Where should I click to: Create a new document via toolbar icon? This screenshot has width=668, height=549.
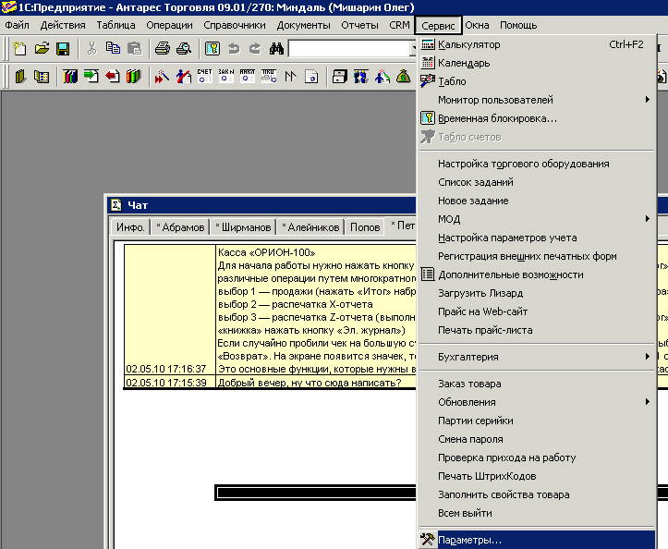point(19,49)
